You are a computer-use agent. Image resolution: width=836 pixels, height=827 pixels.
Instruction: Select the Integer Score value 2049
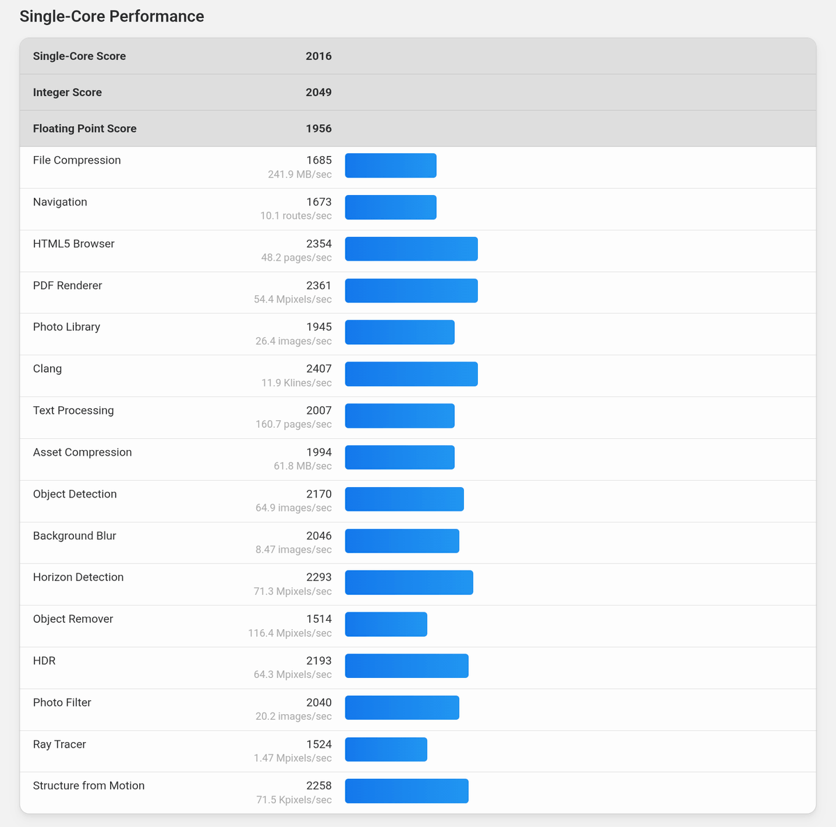point(318,93)
